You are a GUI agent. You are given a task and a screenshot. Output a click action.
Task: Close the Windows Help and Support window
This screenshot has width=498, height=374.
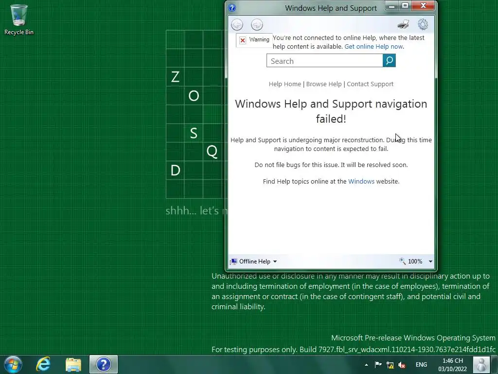[423, 6]
